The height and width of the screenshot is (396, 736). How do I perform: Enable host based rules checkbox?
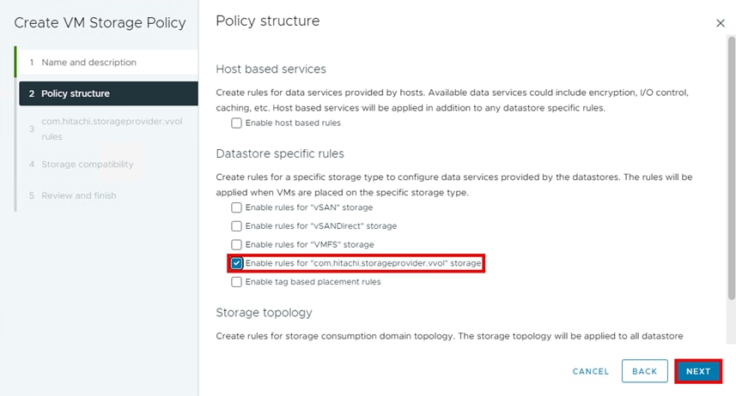[237, 123]
